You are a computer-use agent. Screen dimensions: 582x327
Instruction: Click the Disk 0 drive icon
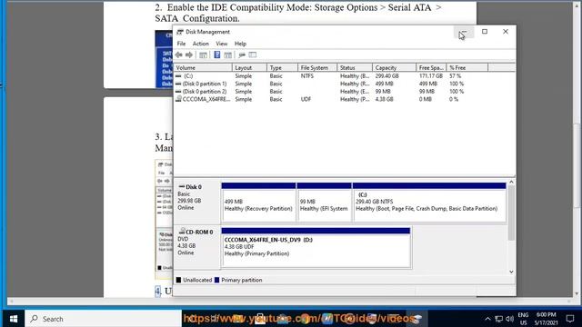click(182, 186)
